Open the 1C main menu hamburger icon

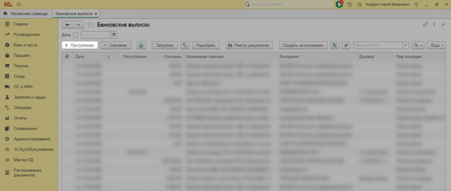point(19,4)
